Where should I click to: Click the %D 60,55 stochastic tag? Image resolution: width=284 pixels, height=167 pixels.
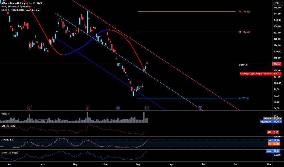click(x=274, y=144)
